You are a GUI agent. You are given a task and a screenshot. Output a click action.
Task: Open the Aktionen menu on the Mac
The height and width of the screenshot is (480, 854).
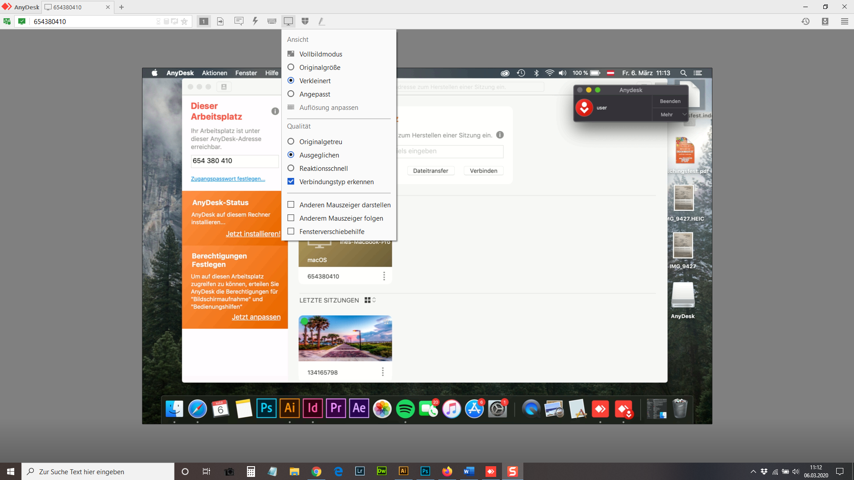215,73
